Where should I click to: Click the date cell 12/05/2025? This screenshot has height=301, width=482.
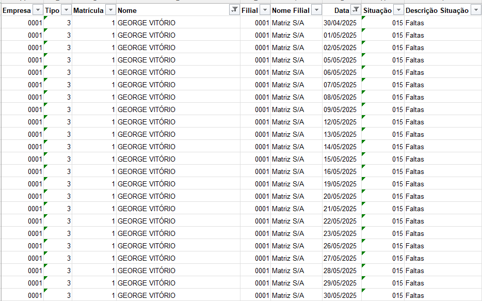coord(340,122)
